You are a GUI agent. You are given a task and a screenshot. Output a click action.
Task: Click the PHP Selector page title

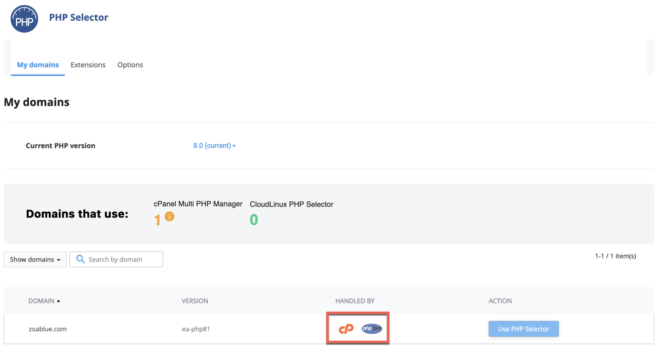tap(79, 18)
